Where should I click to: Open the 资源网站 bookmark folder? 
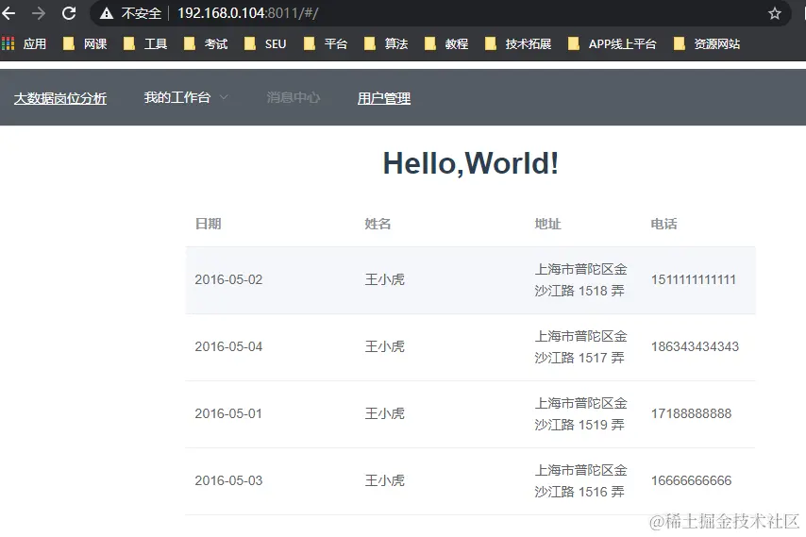coord(707,44)
